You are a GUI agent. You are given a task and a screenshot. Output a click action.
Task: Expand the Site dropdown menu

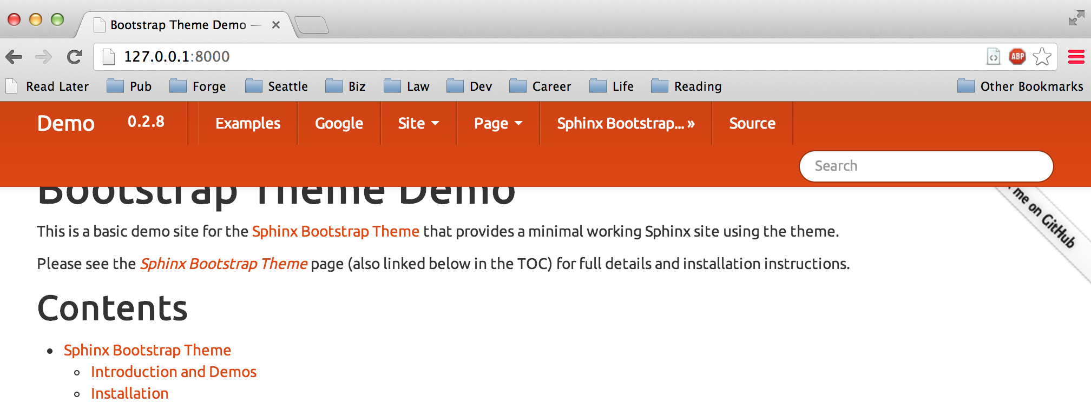pyautogui.click(x=419, y=124)
